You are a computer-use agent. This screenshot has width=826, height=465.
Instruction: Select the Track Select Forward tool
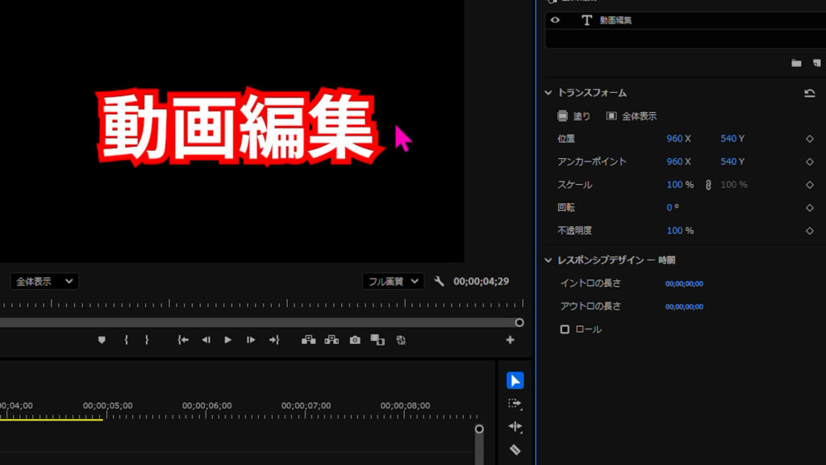(x=515, y=404)
